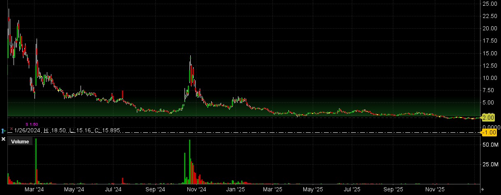Click the 'Jul '24' date axis label
501x195 pixels.
(113, 190)
